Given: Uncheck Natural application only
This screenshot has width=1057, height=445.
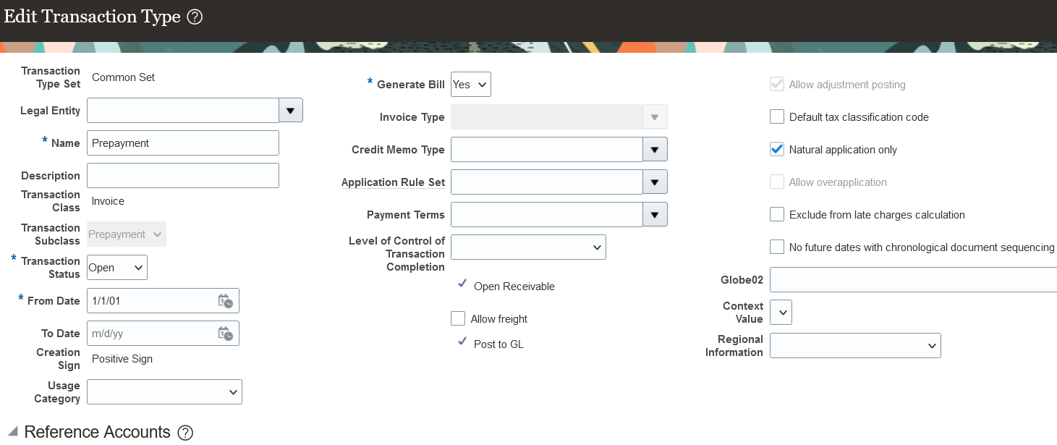Looking at the screenshot, I should 776,149.
